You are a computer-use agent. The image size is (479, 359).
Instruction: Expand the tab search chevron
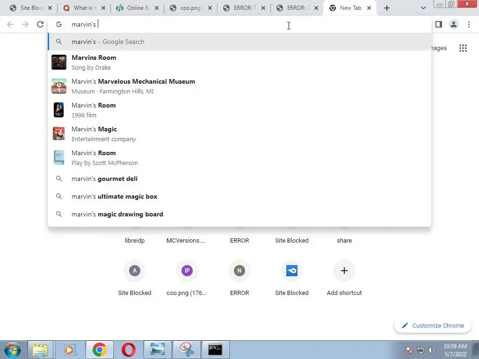point(423,8)
